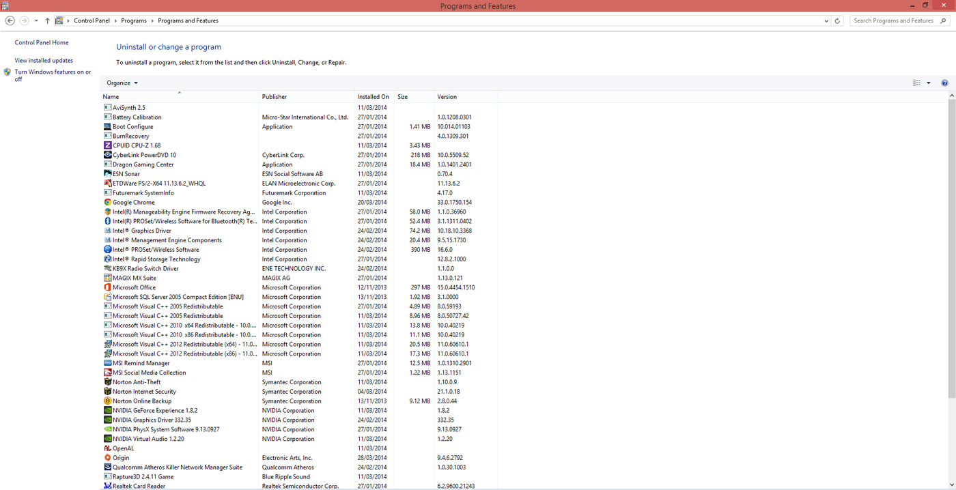Sort by the Name column header
Image resolution: width=956 pixels, height=490 pixels.
180,97
